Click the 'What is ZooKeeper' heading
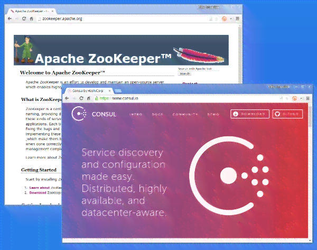 [41, 99]
